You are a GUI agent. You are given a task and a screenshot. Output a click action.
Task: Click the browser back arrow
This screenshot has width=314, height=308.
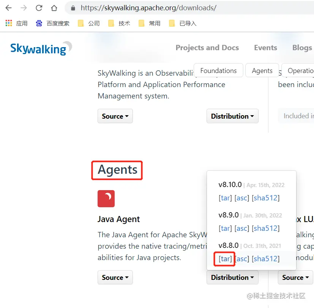click(9, 8)
